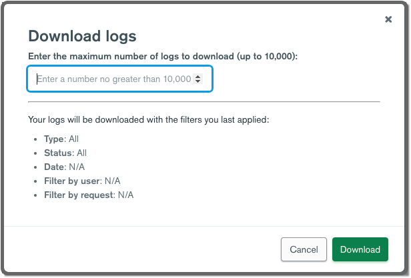Click the bullet beside Filter by request
The width and height of the screenshot is (411, 278).
[x=35, y=195]
